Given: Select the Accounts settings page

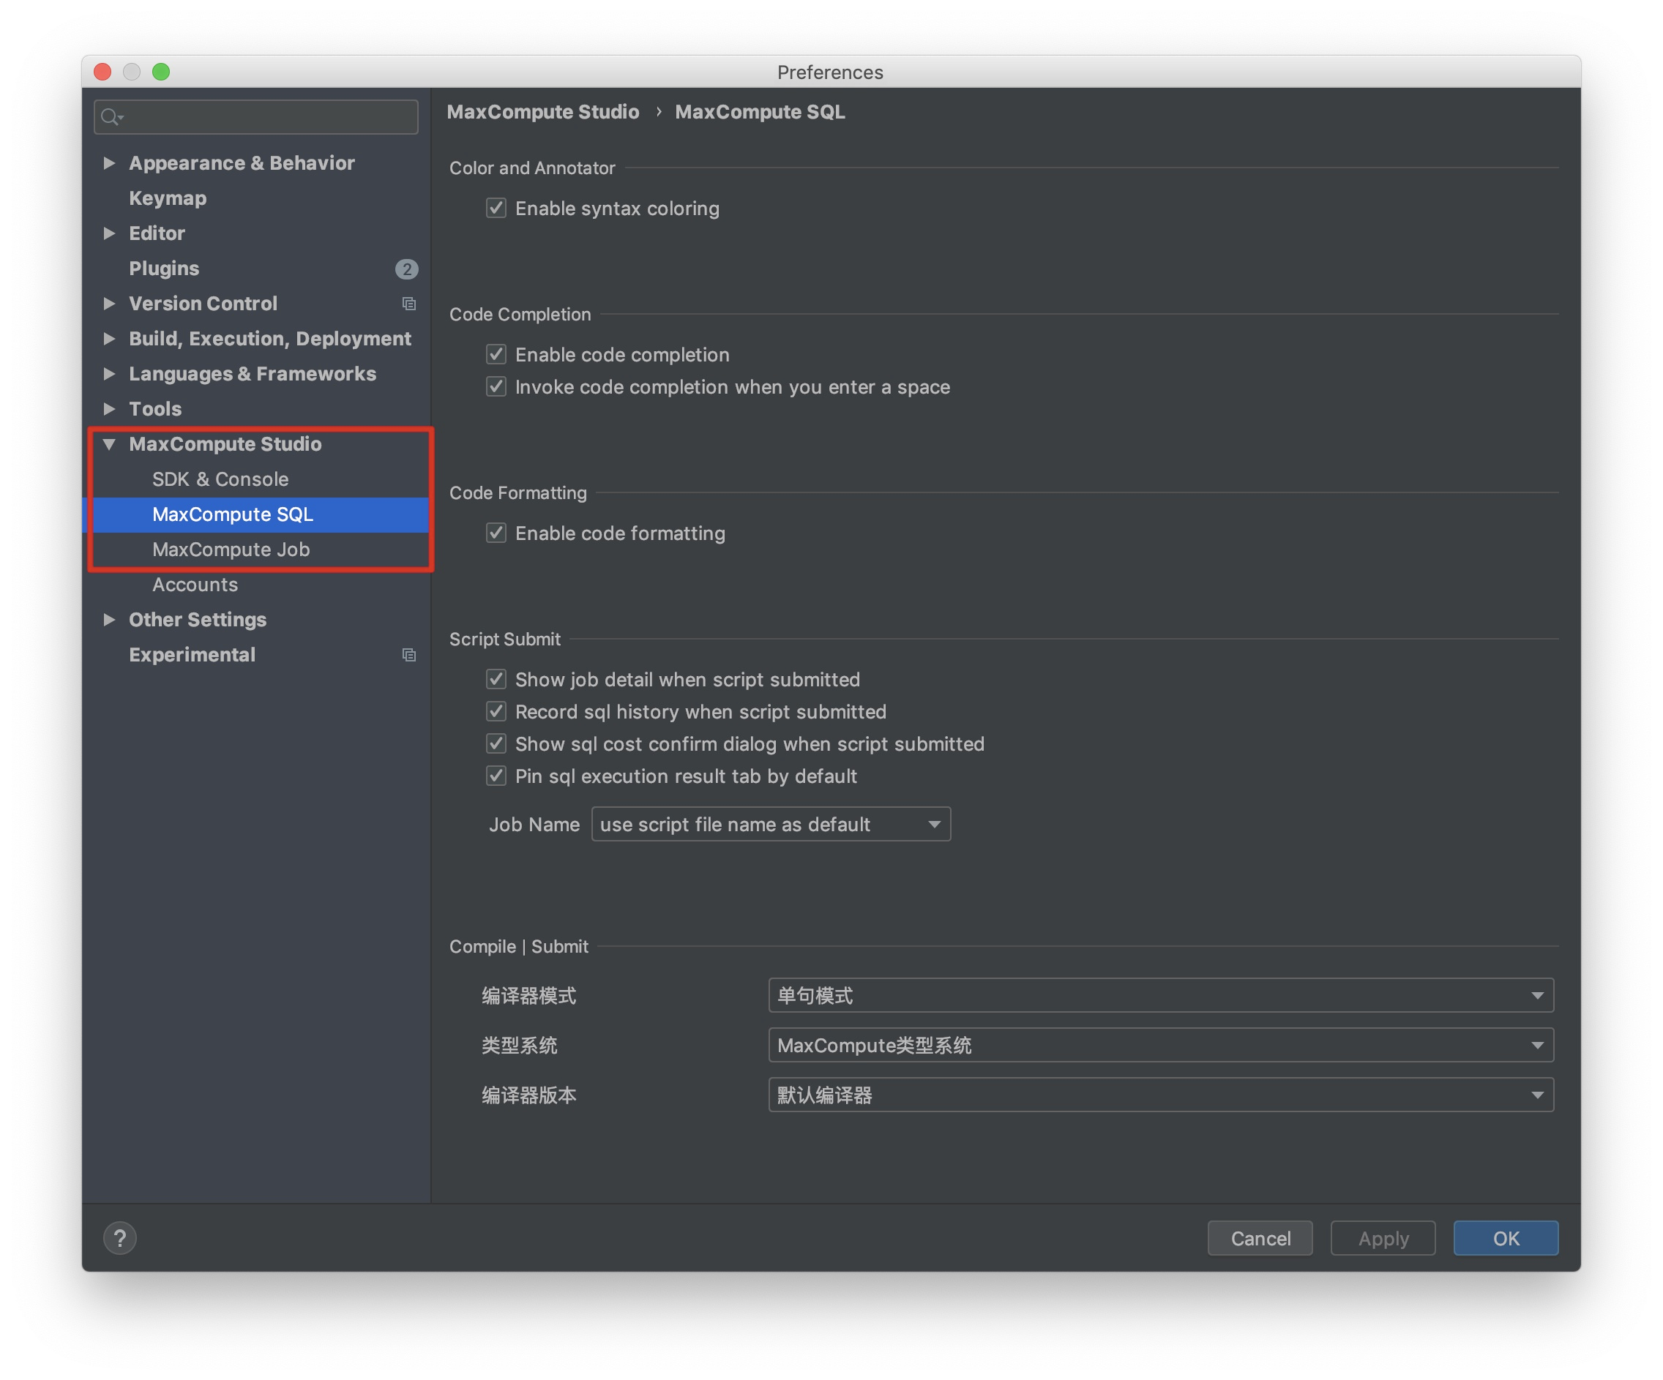Looking at the screenshot, I should 195,585.
